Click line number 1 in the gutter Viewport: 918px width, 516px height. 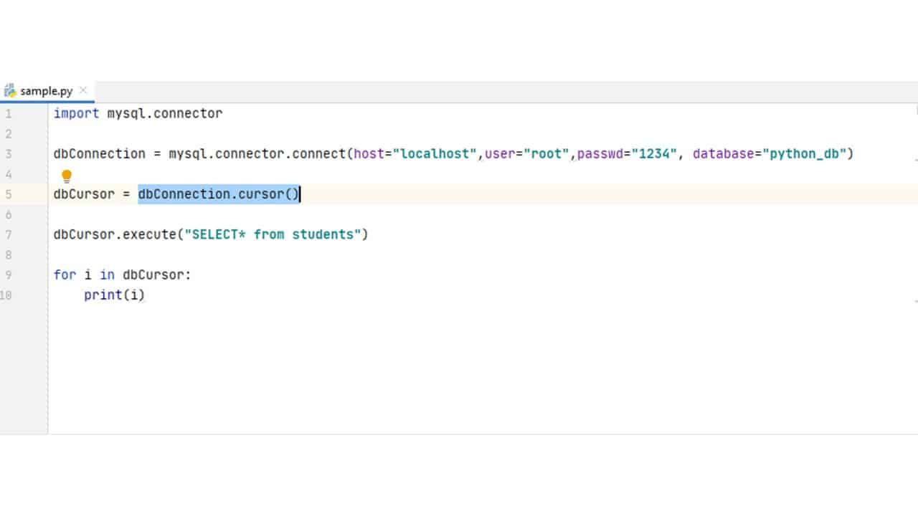pos(9,113)
